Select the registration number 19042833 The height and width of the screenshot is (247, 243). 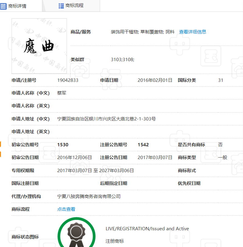pos(68,80)
